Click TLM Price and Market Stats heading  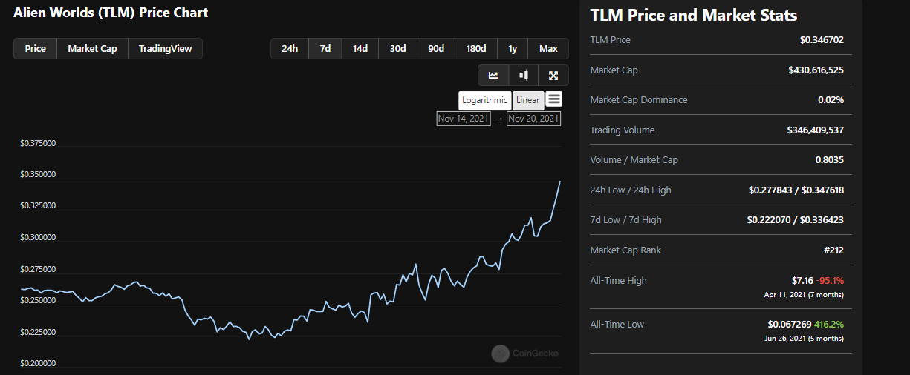(694, 16)
